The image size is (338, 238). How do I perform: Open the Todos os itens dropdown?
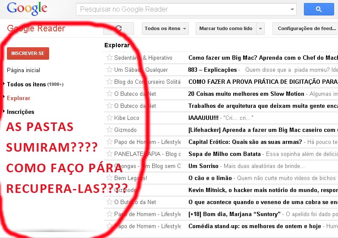point(166,29)
